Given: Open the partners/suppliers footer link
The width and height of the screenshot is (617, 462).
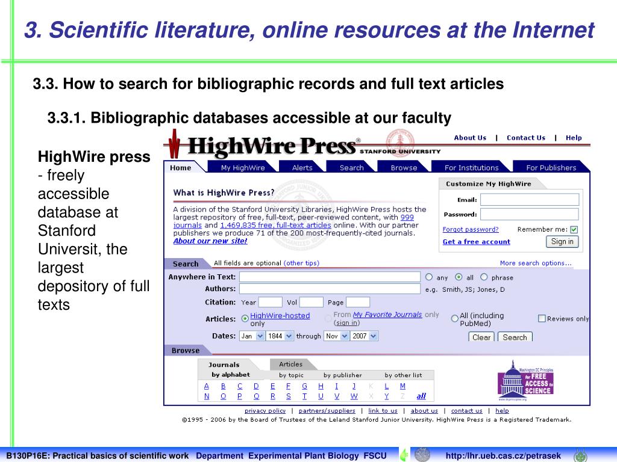Looking at the screenshot, I should coord(327,410).
